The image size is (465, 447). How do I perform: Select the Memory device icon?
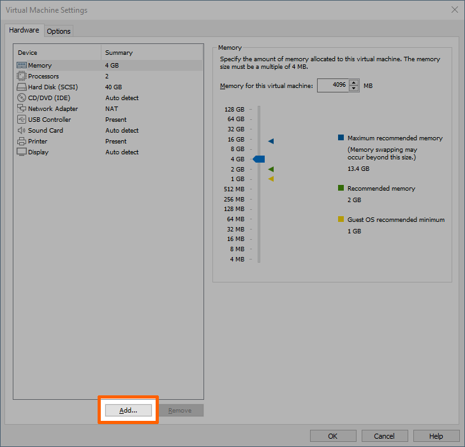point(22,66)
